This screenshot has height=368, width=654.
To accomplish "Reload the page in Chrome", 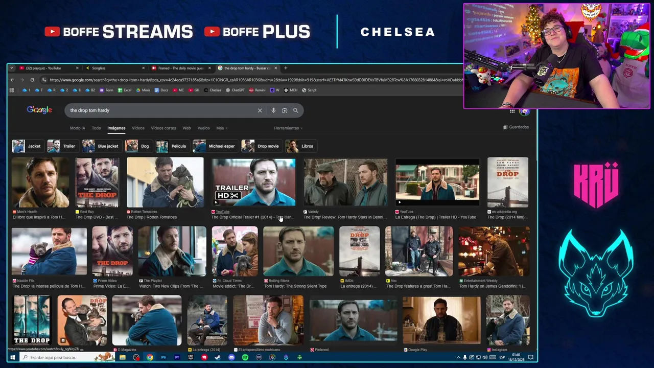I will click(x=32, y=80).
